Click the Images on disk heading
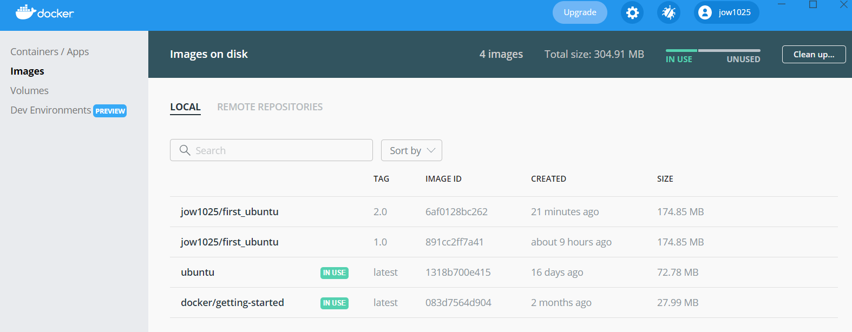 point(209,54)
